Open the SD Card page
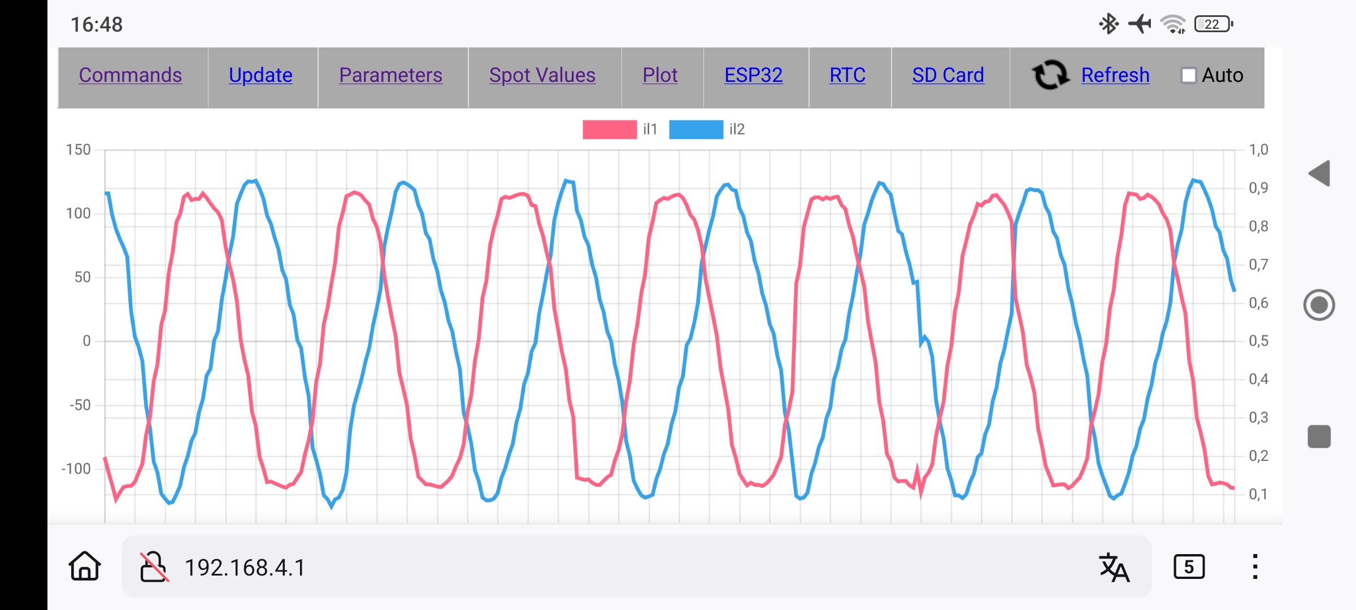This screenshot has height=610, width=1356. tap(948, 75)
